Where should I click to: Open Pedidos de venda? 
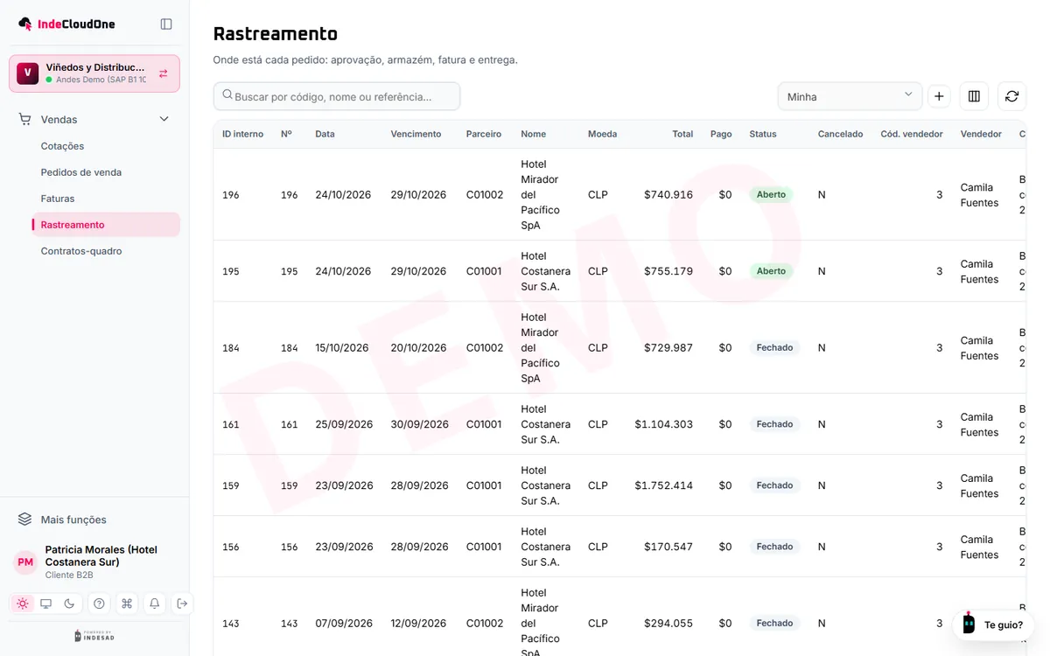(x=81, y=172)
